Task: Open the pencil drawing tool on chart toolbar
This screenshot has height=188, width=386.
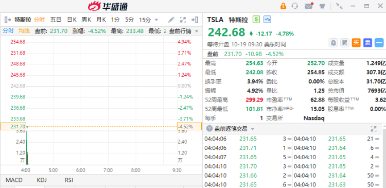Action: coord(171,20)
